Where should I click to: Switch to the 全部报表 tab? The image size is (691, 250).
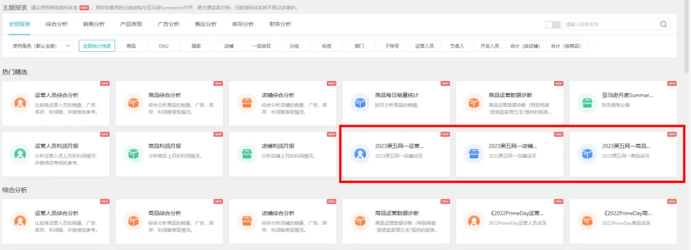(19, 24)
